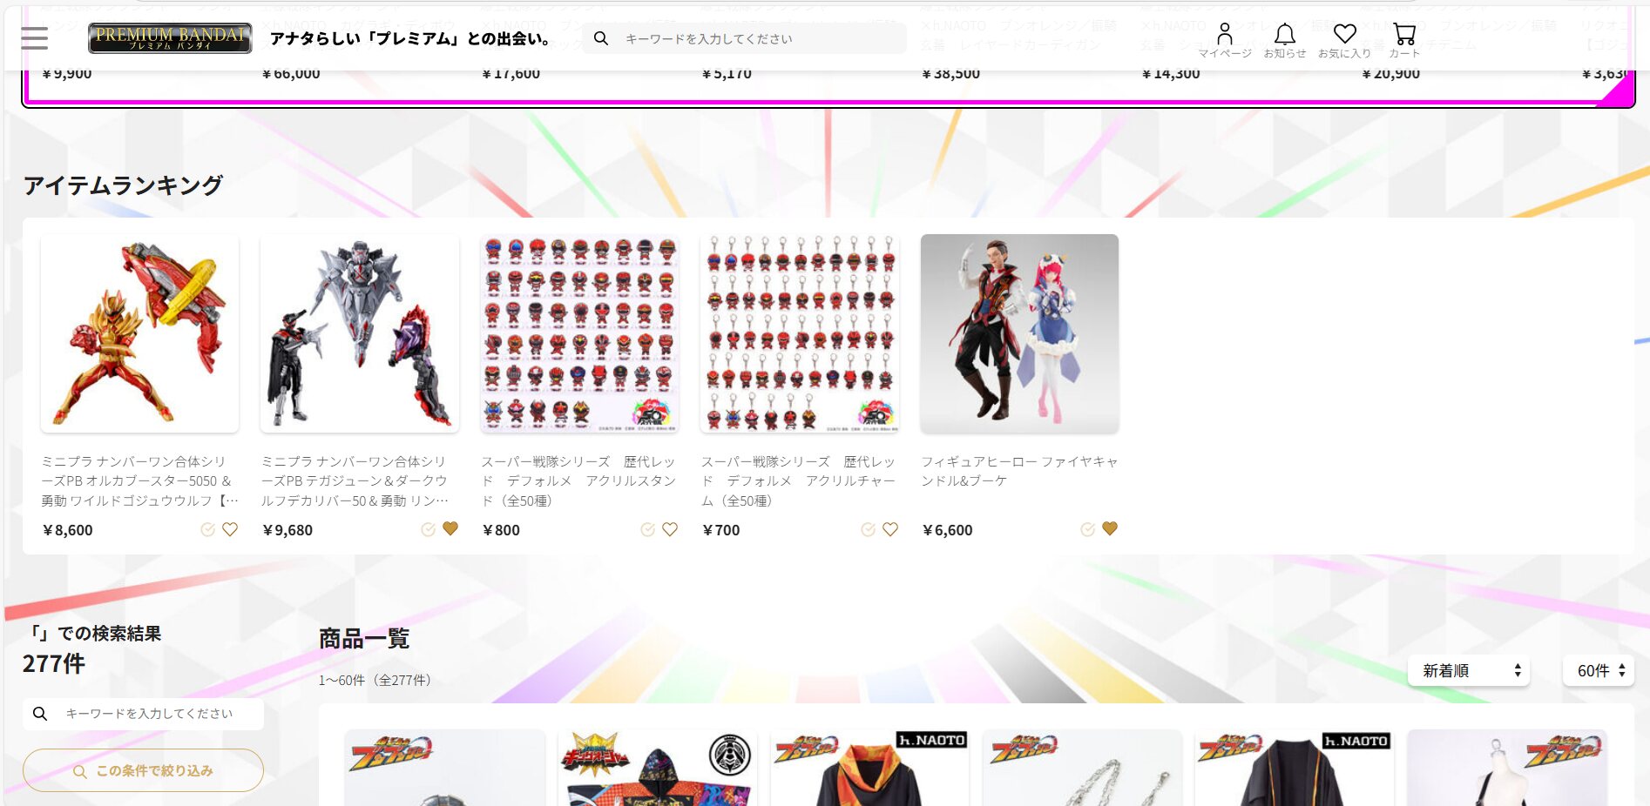
Task: Toggle favorite heart for the ¥8,600 item
Action: pyautogui.click(x=230, y=529)
